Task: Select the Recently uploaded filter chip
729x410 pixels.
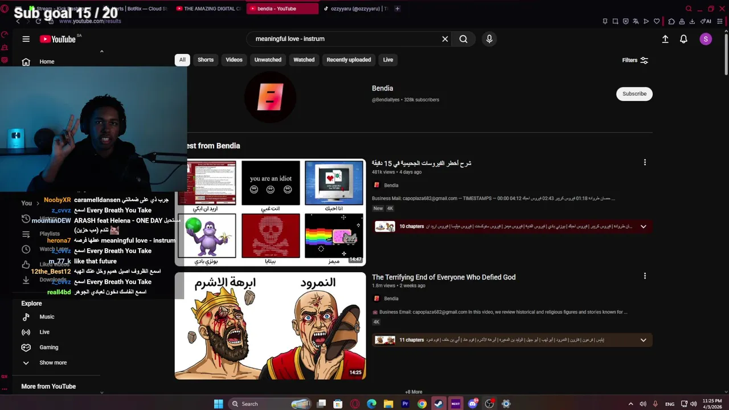Action: (x=349, y=60)
